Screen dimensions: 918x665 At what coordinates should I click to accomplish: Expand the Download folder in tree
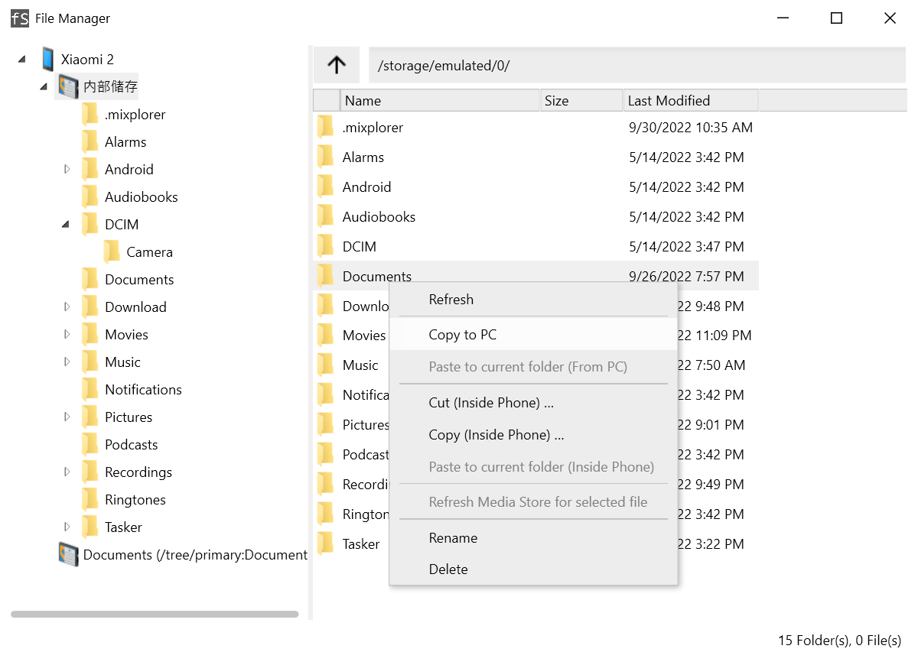point(67,307)
